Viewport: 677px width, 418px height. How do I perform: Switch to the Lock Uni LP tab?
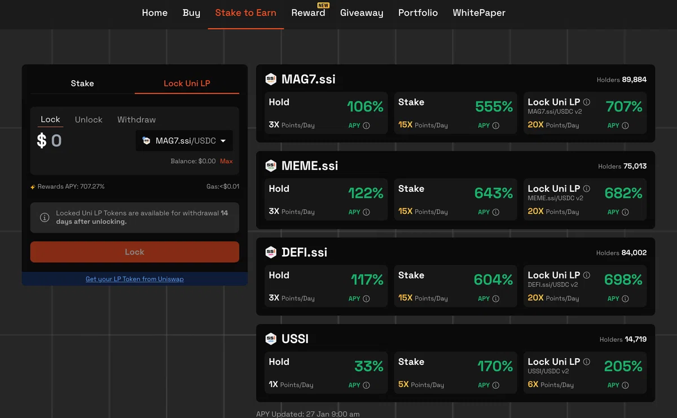click(x=187, y=83)
